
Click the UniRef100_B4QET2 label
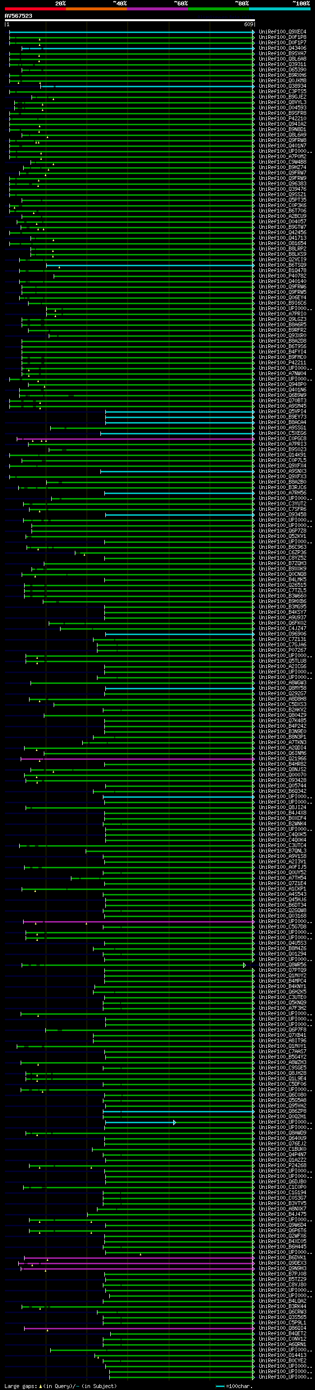tap(283, 1333)
